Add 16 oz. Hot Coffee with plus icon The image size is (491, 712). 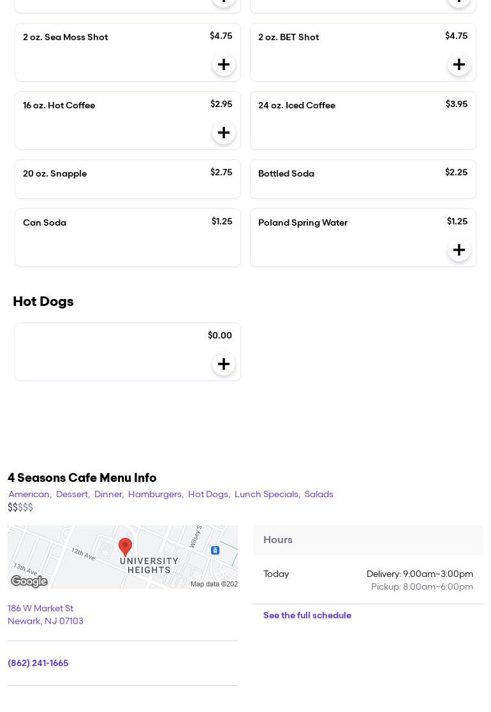point(223,133)
